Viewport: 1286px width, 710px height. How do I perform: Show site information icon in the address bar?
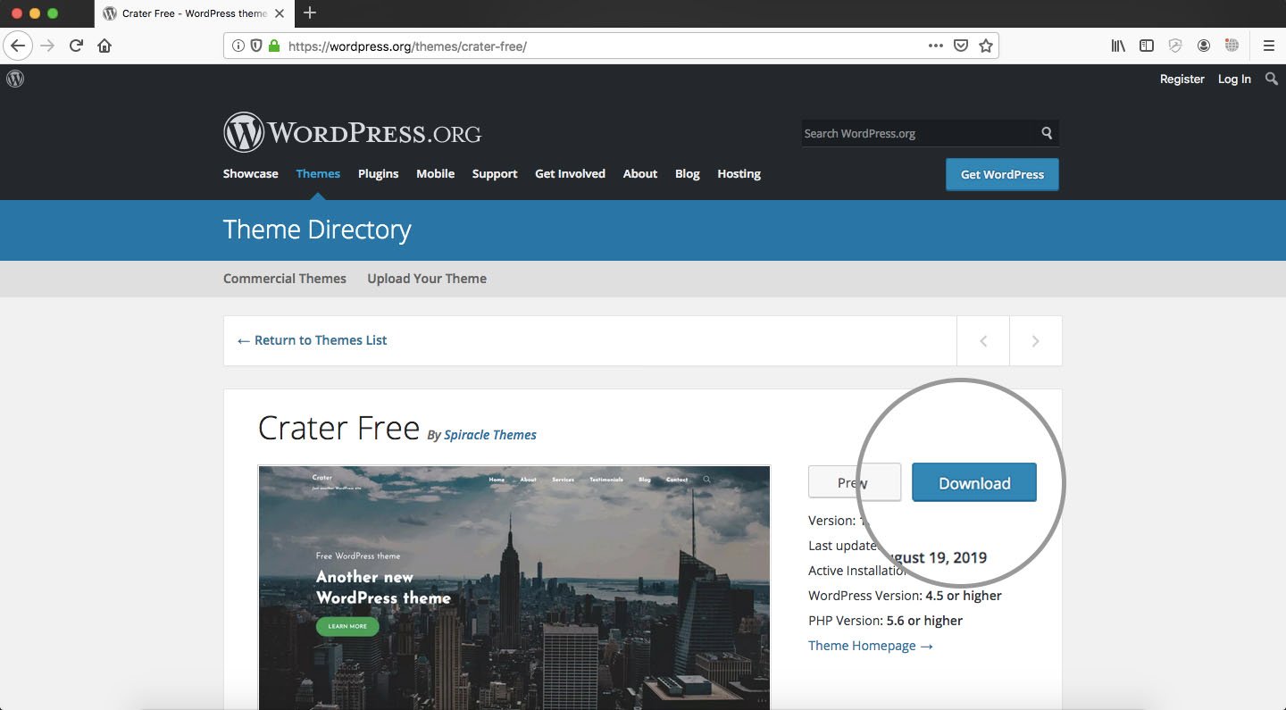tap(238, 46)
